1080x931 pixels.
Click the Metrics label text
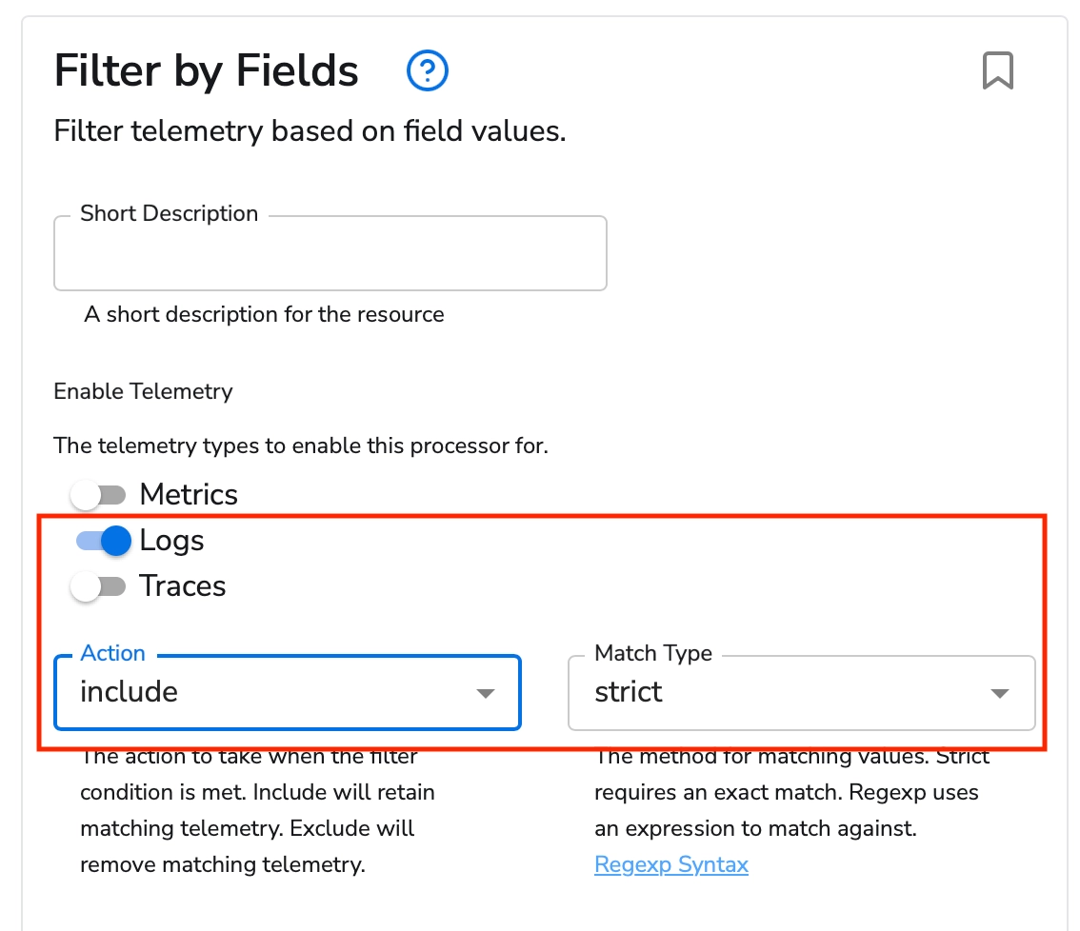pyautogui.click(x=189, y=495)
